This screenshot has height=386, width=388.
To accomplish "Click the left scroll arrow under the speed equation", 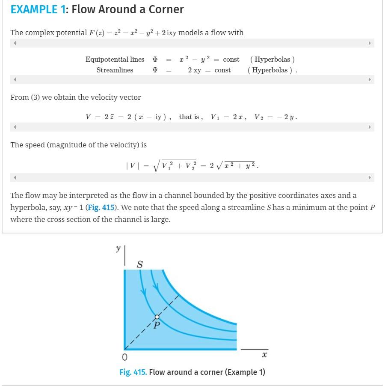I will [x=14, y=177].
